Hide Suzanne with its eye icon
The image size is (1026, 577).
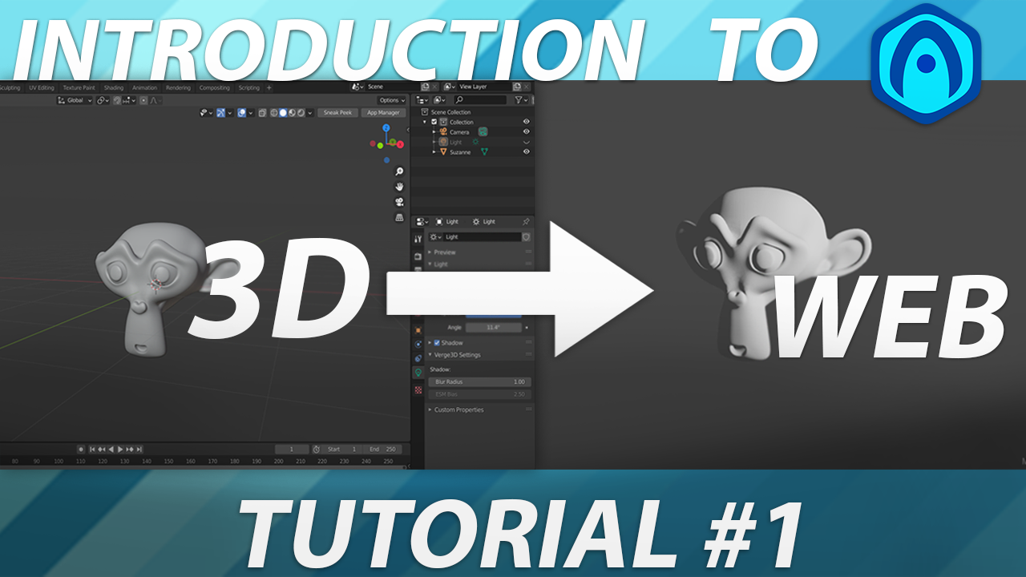point(527,152)
